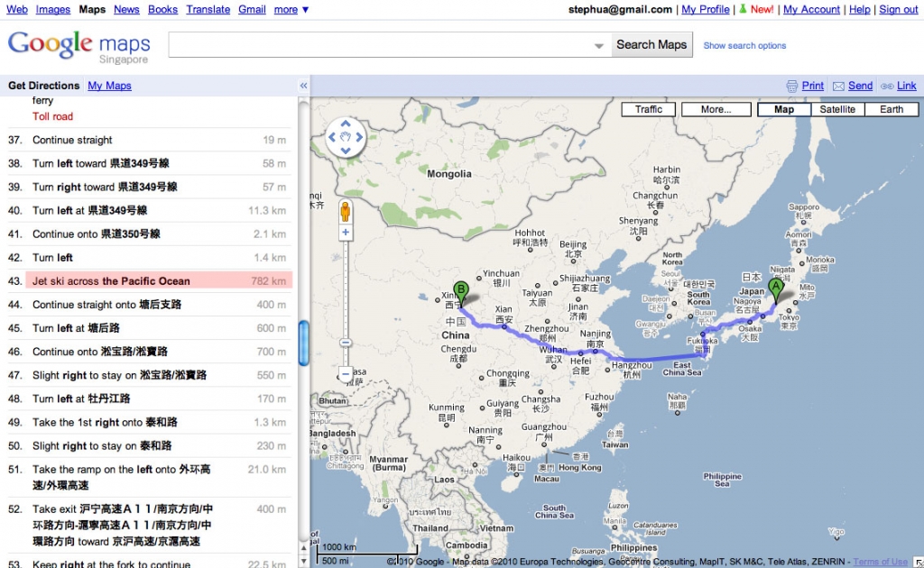Zoom out with the minus button

point(346,374)
